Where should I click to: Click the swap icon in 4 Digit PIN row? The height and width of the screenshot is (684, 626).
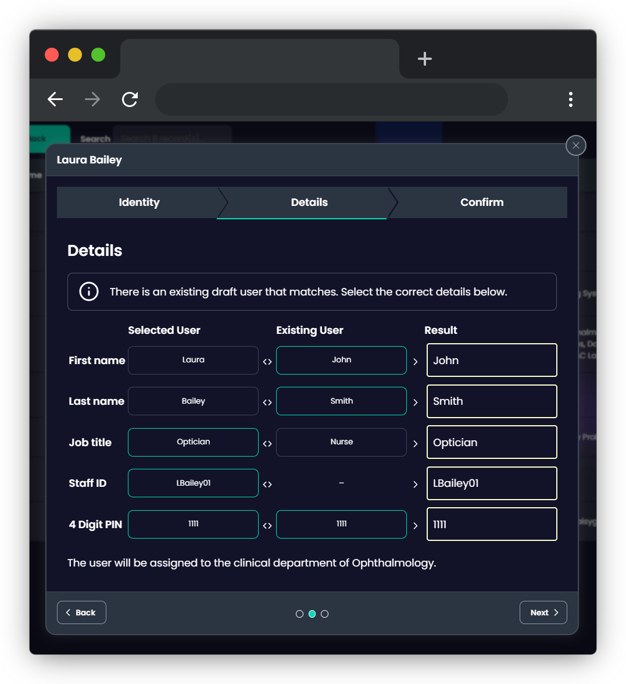click(x=267, y=526)
